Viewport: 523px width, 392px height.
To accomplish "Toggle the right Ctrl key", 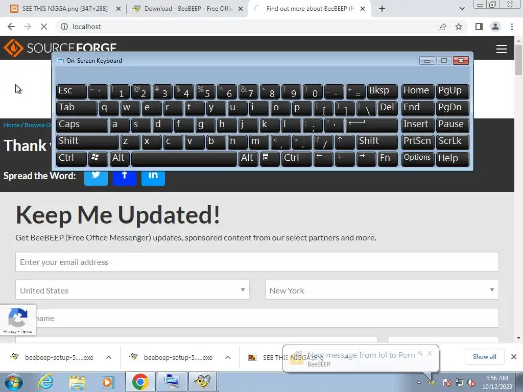I will coord(297,158).
